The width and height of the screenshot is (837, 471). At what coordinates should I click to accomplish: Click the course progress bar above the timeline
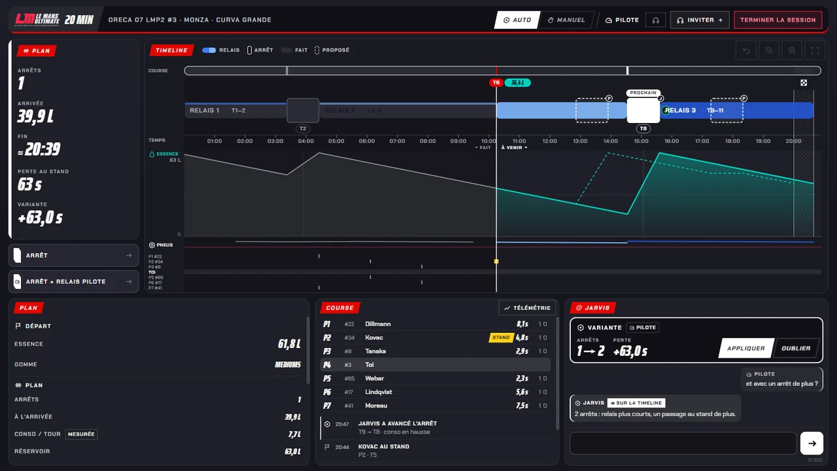point(502,71)
